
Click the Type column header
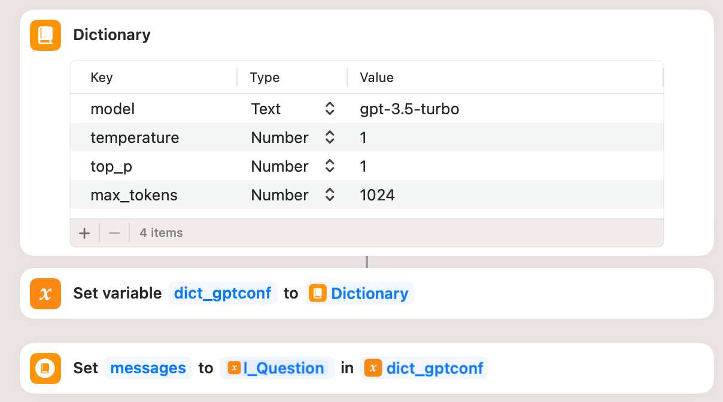pyautogui.click(x=265, y=77)
